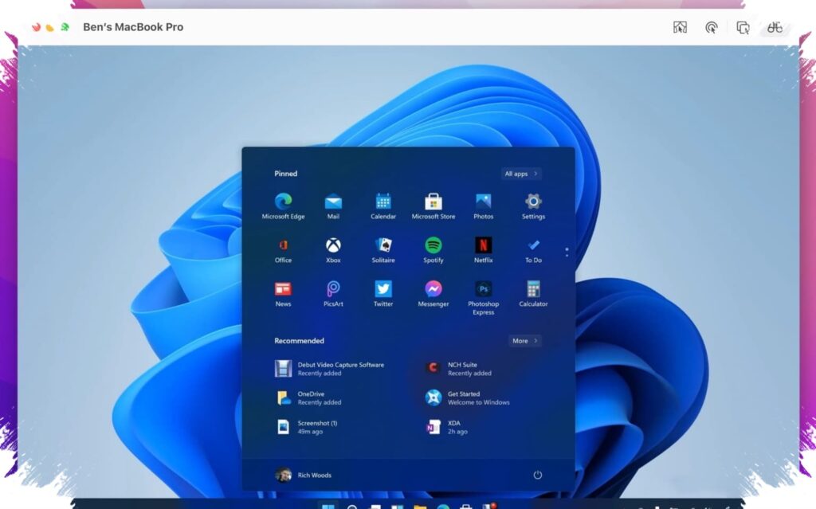Open the Screenshot (1) file
Screen dimensions: 816x509
pyautogui.click(x=306, y=427)
